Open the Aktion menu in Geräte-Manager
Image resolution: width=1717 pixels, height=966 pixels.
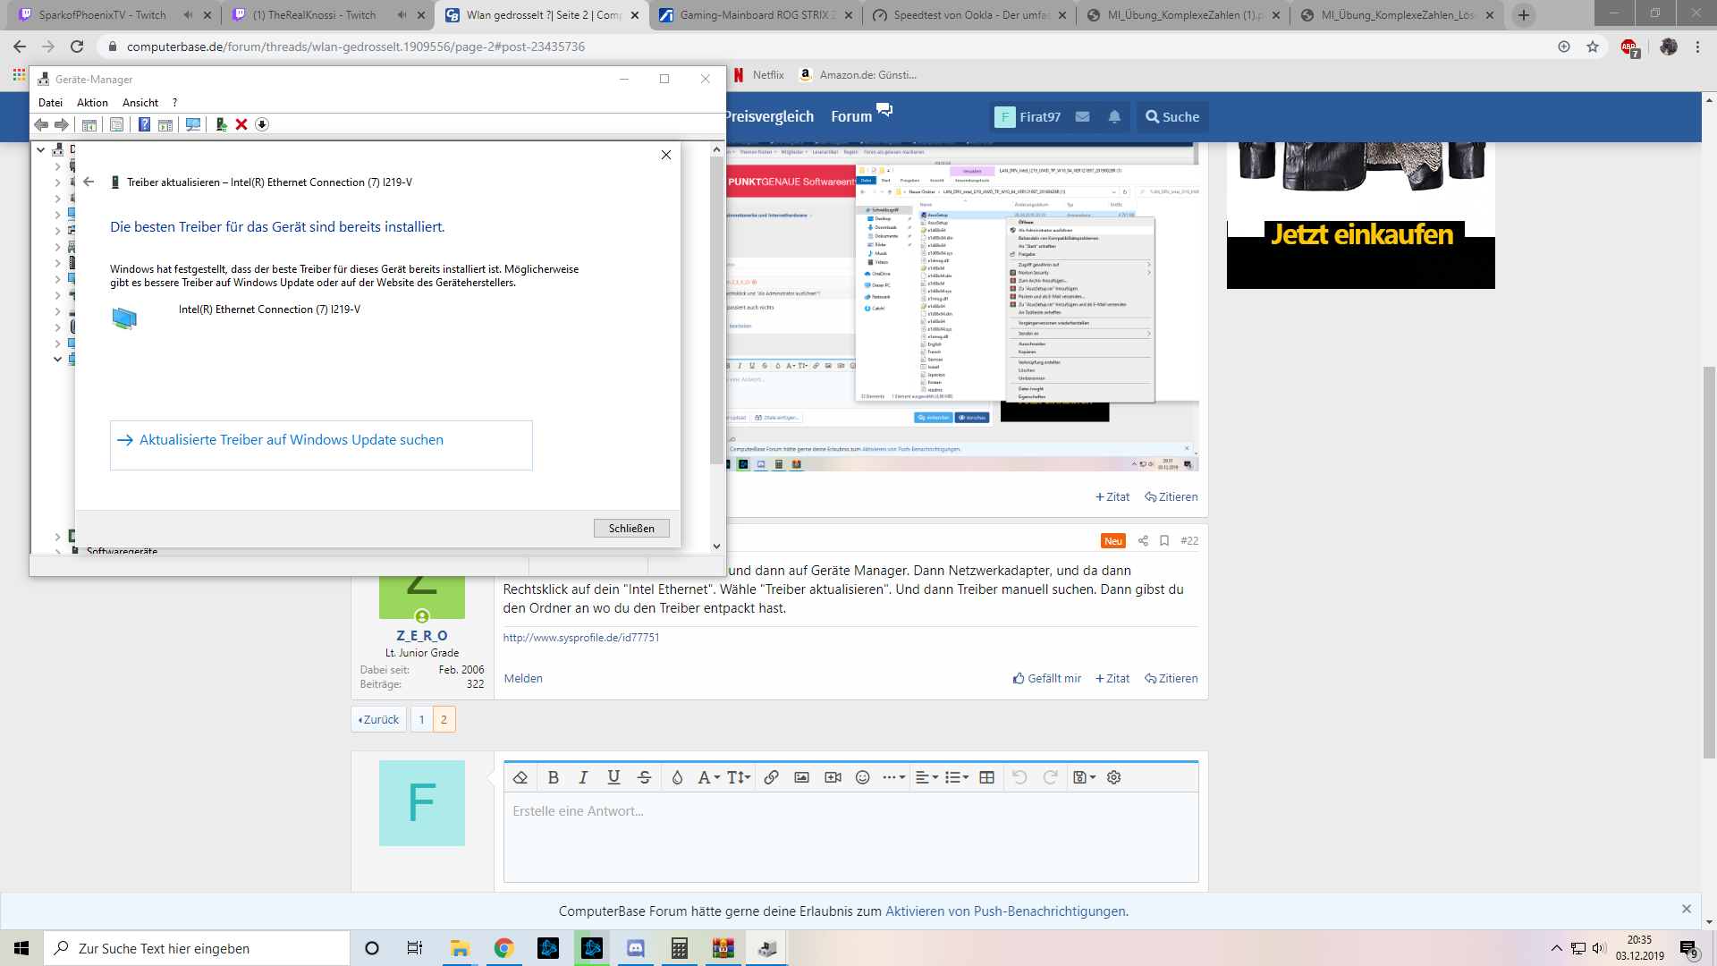92,103
